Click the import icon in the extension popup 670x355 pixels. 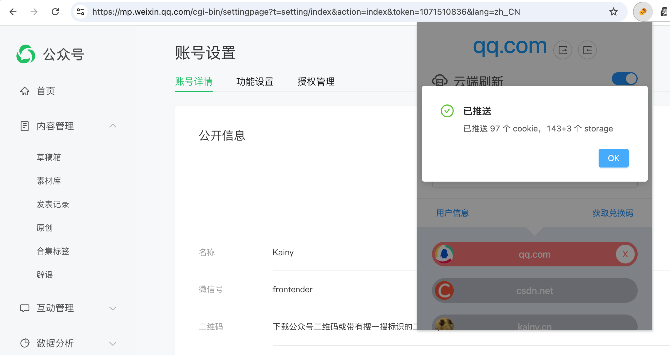click(x=587, y=50)
